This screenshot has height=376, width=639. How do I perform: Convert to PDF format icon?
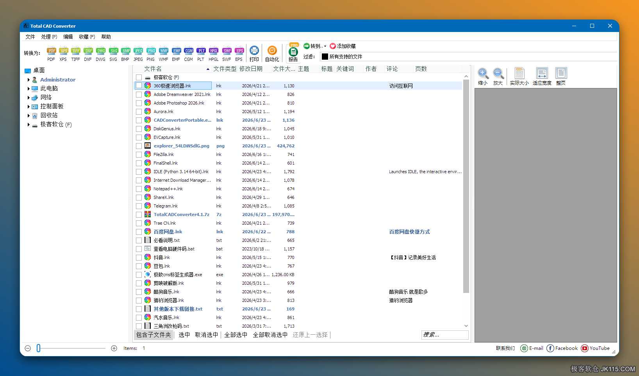tap(51, 54)
